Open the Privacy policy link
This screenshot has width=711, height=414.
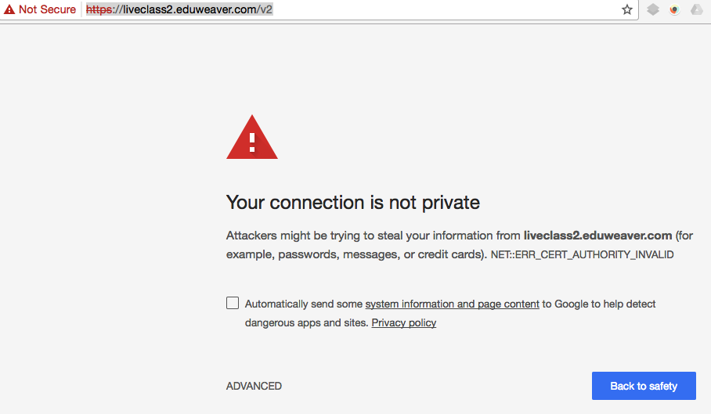point(403,323)
